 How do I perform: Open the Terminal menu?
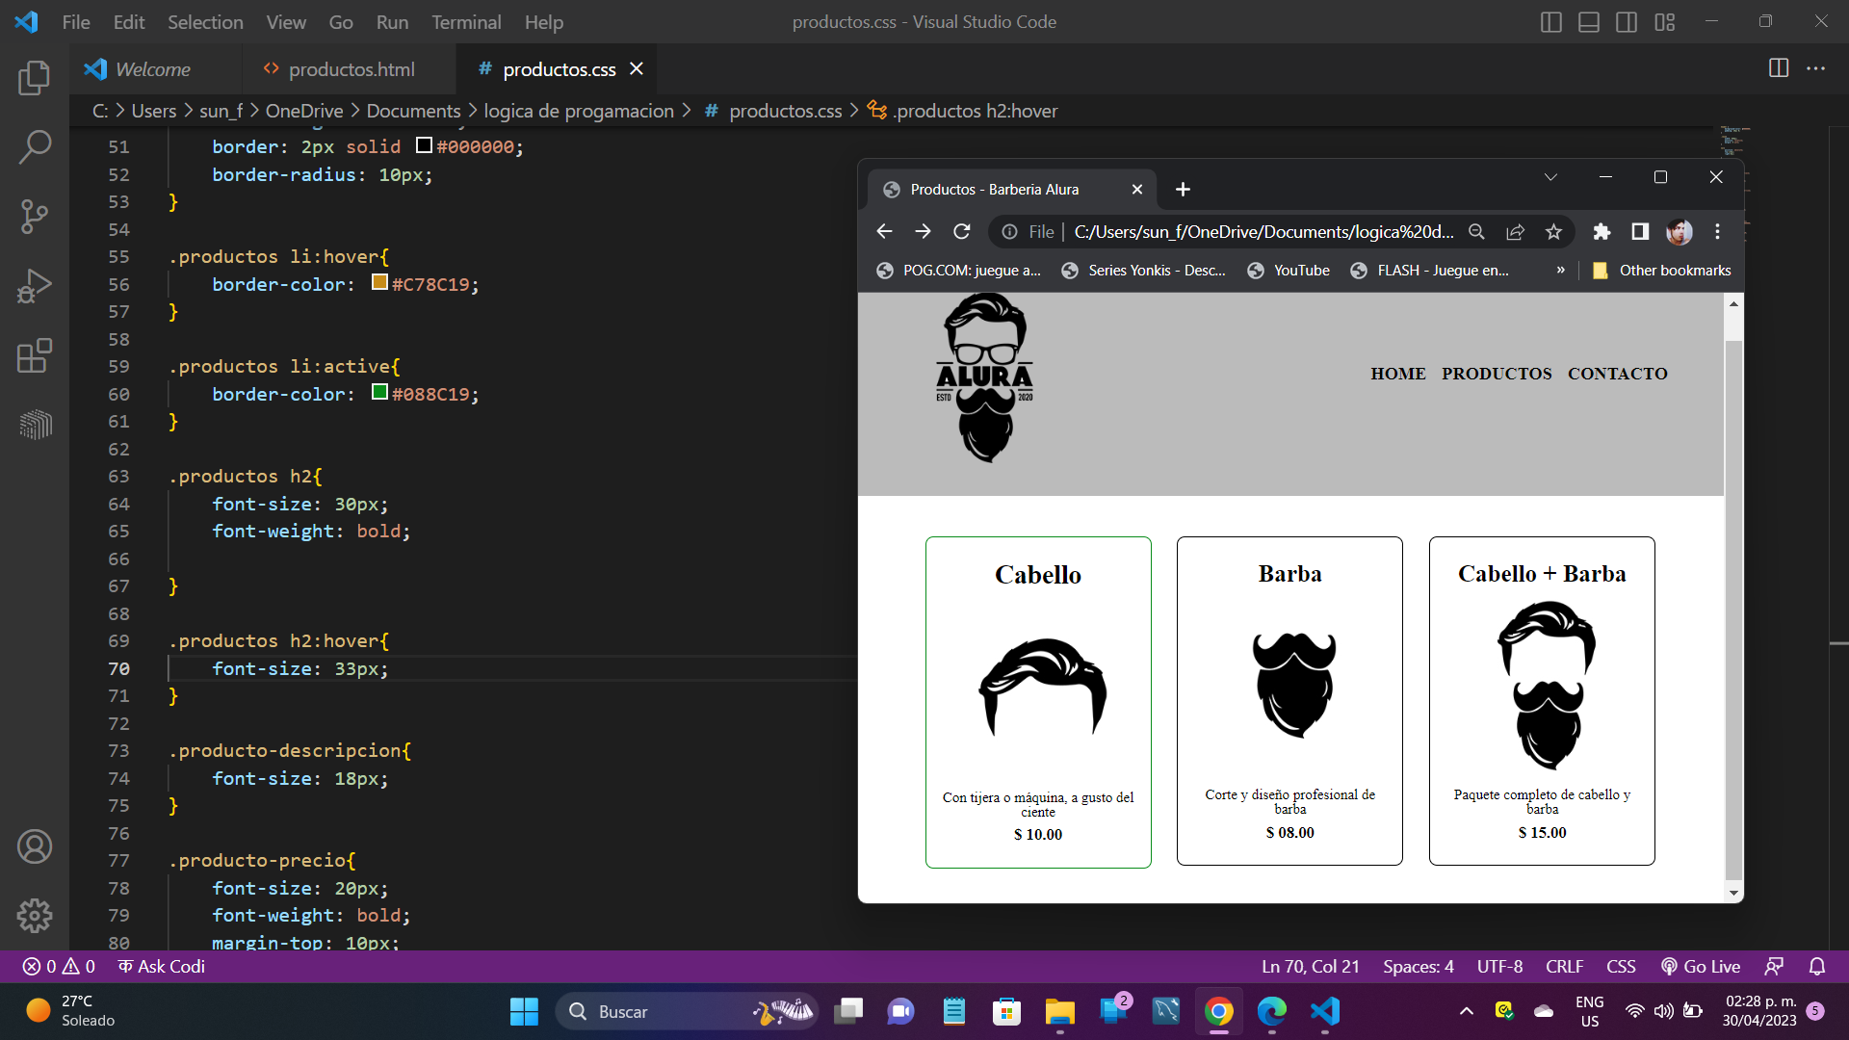coord(463,21)
